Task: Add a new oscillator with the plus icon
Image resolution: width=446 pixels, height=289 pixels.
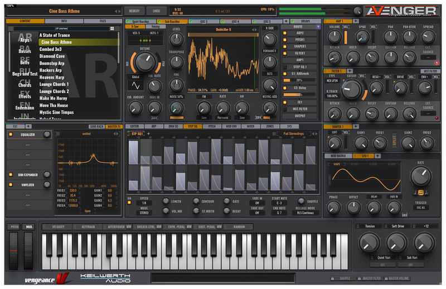Action: pyautogui.click(x=286, y=21)
